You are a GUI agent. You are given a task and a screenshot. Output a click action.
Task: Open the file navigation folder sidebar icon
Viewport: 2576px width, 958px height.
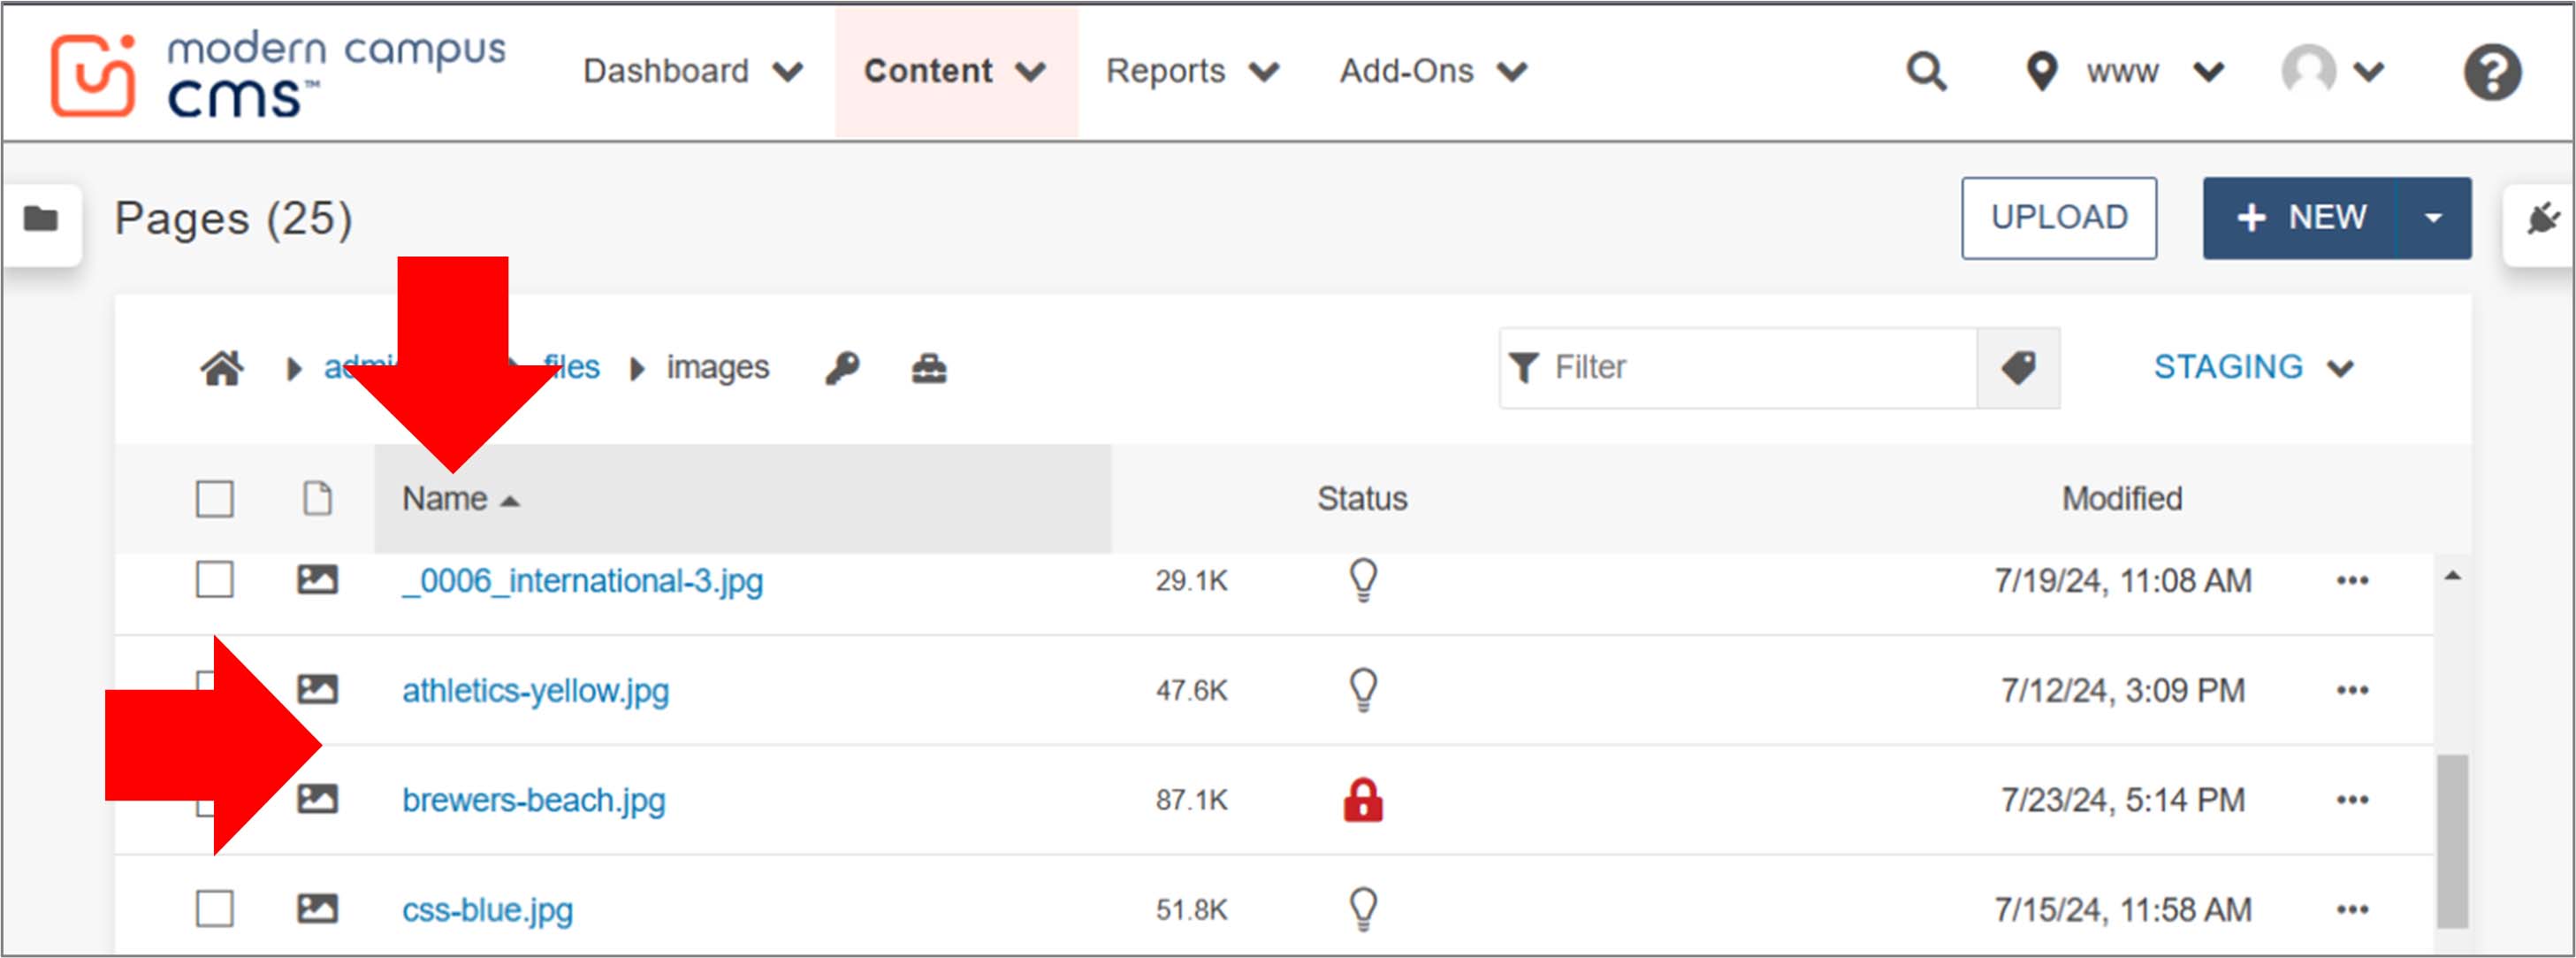point(41,218)
